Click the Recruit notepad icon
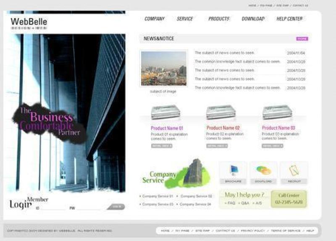 294,170
